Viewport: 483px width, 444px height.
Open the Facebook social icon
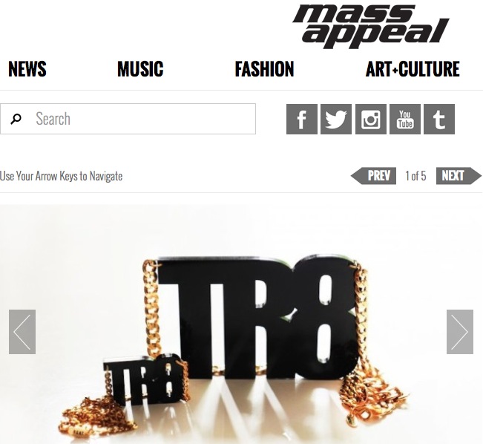(301, 119)
